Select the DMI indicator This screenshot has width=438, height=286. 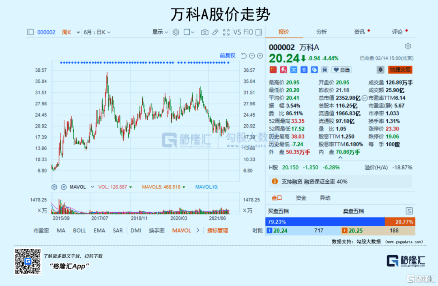pyautogui.click(x=136, y=231)
